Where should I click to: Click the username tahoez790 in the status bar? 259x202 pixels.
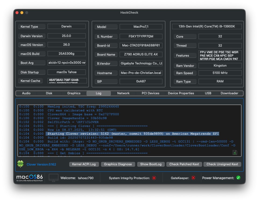86,178
